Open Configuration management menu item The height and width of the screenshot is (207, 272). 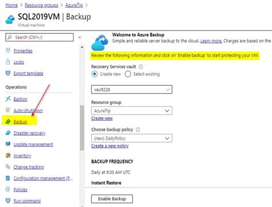[x=43, y=178]
